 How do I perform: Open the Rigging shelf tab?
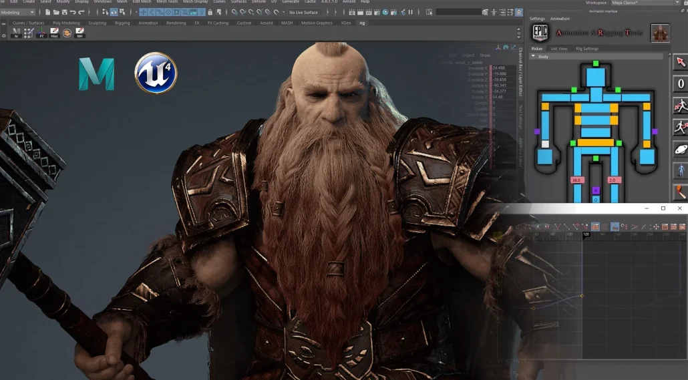[x=122, y=23]
